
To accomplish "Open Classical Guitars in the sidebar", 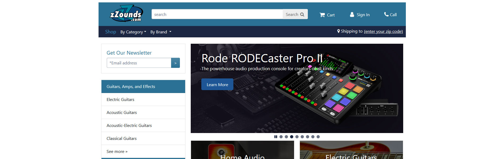I will 143,138.
